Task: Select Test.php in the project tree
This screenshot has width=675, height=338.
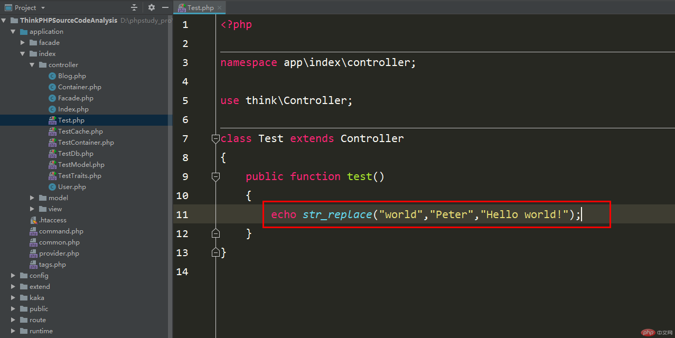Action: (71, 120)
